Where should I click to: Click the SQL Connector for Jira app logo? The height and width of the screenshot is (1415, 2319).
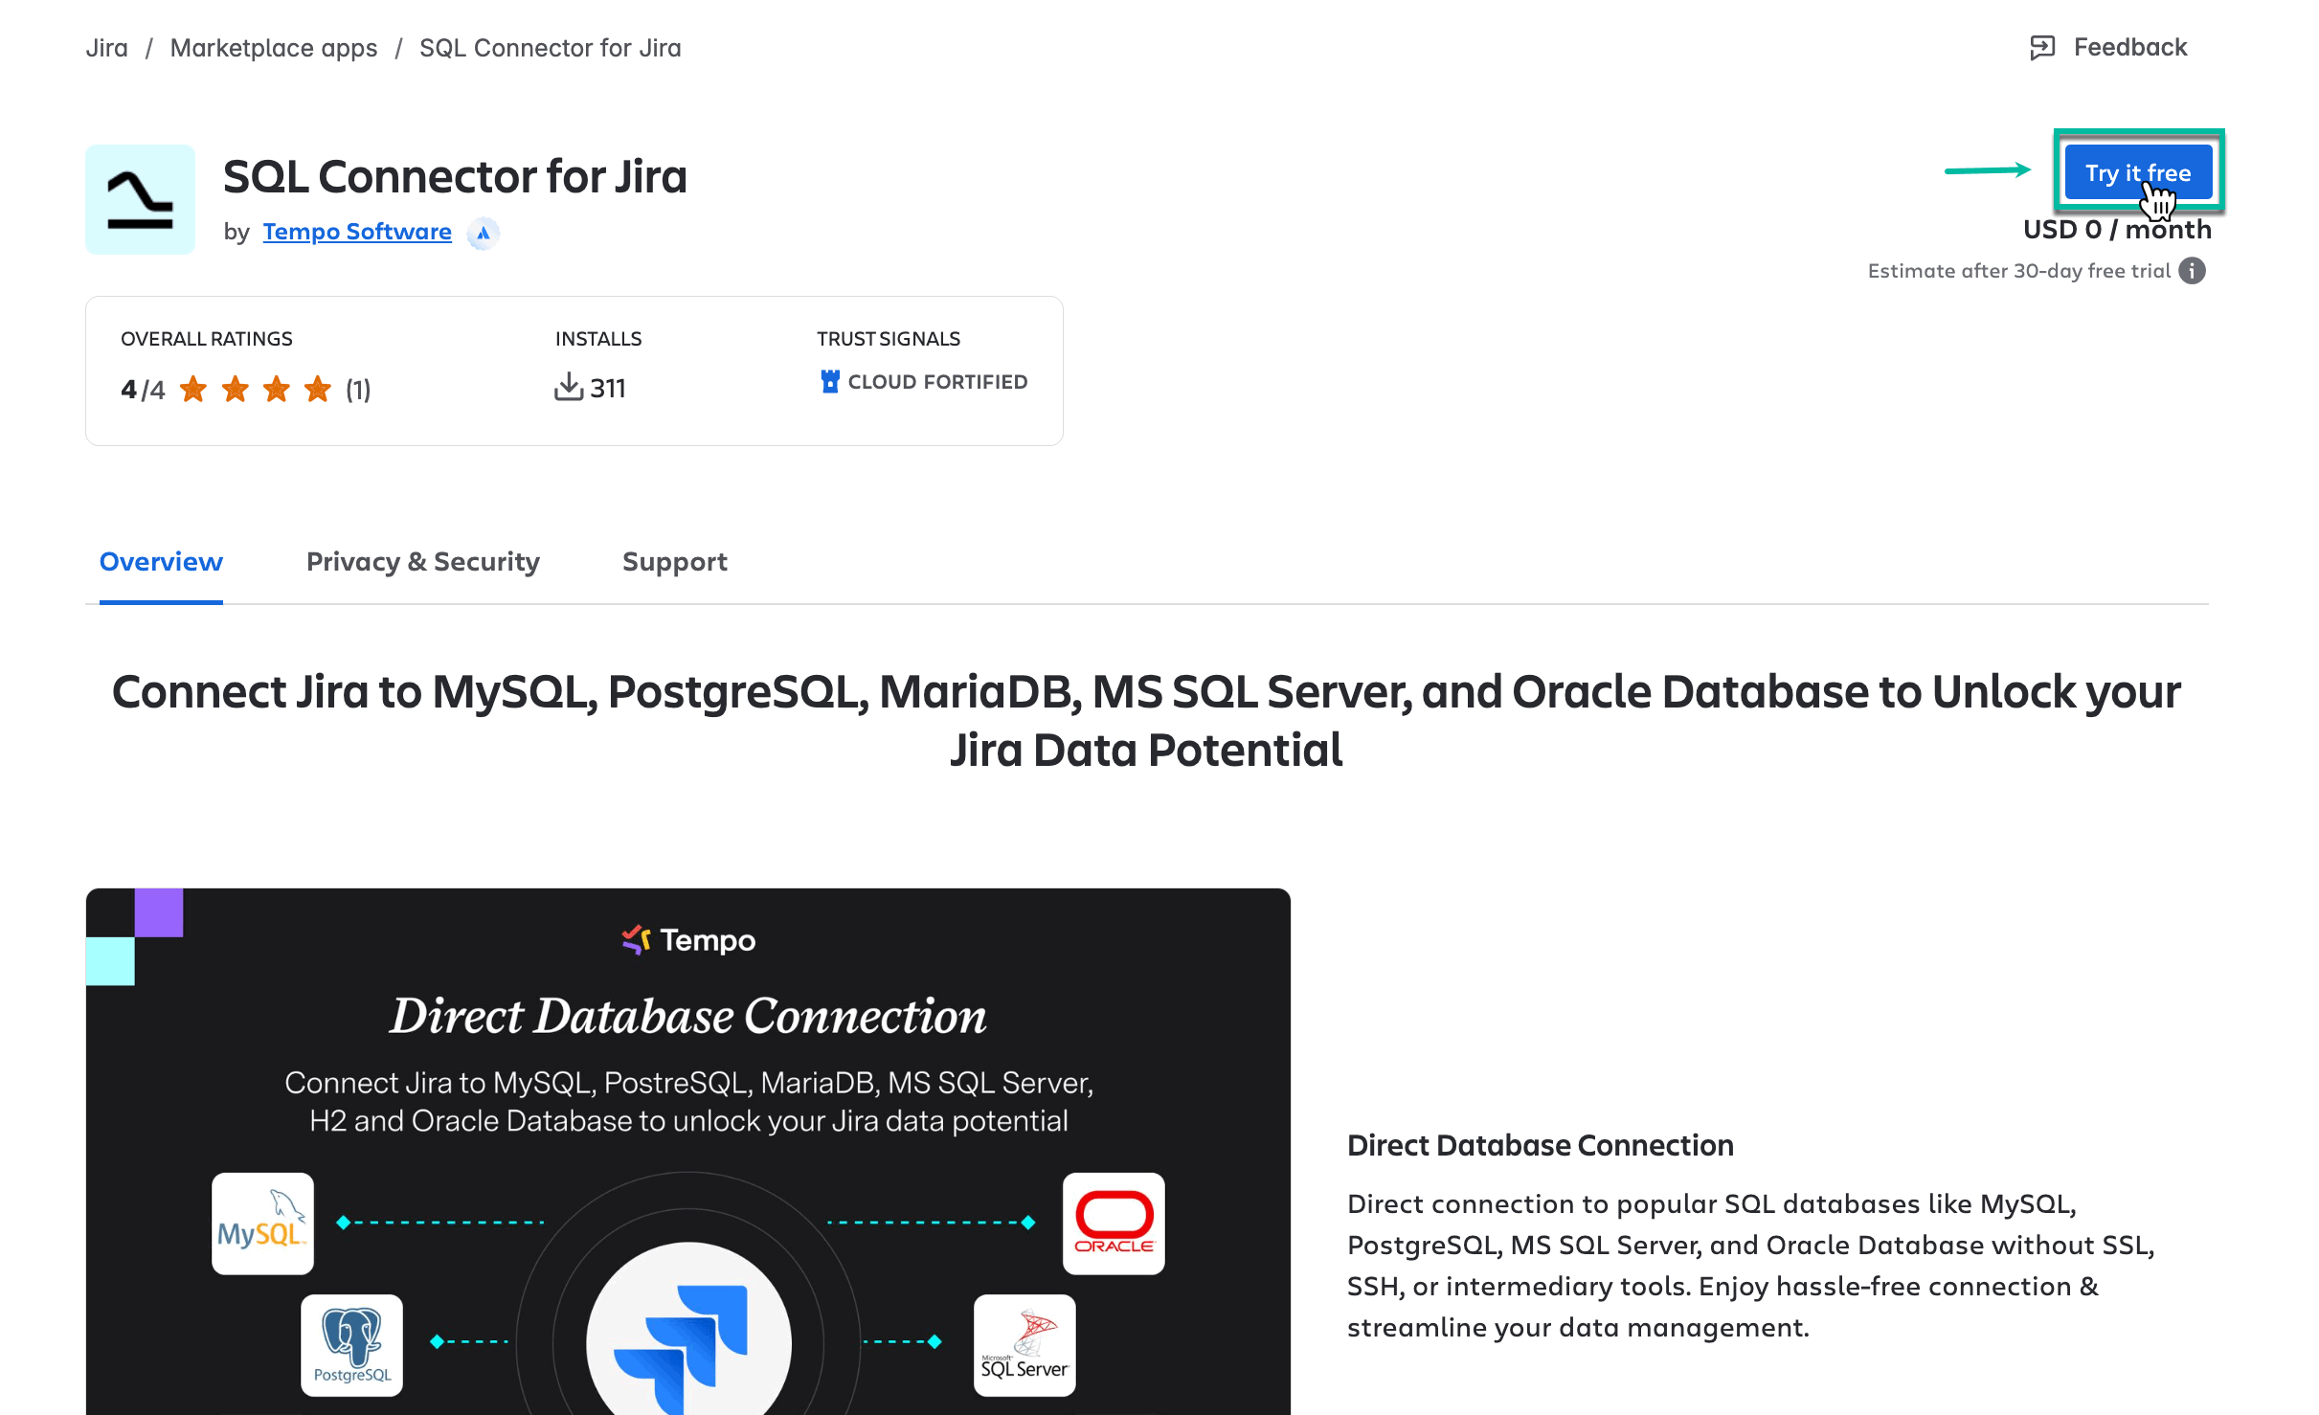pyautogui.click(x=140, y=199)
